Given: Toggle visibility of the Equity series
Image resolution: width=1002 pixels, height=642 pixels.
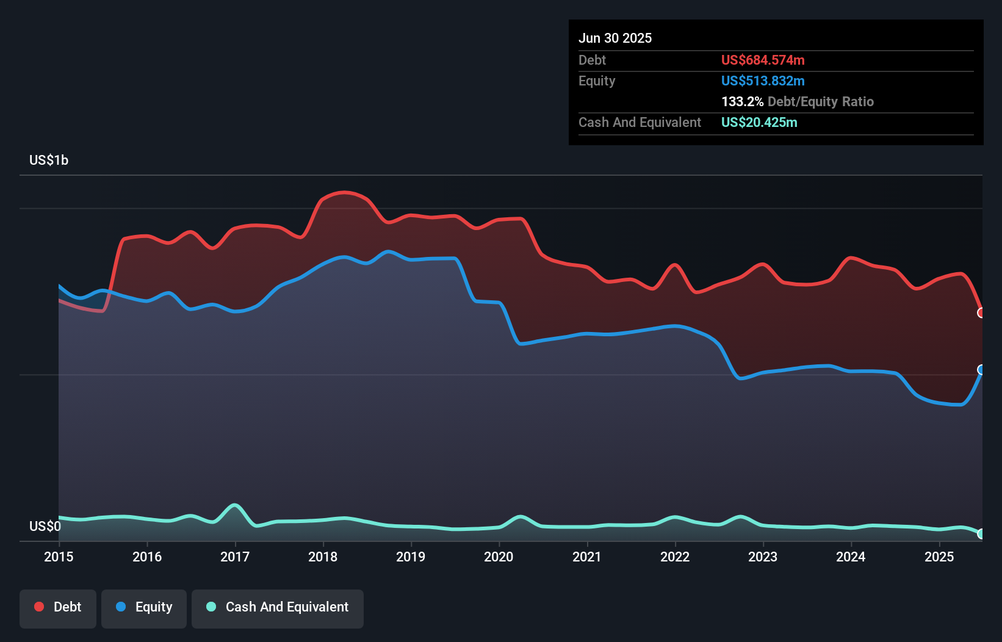Looking at the screenshot, I should (x=143, y=607).
